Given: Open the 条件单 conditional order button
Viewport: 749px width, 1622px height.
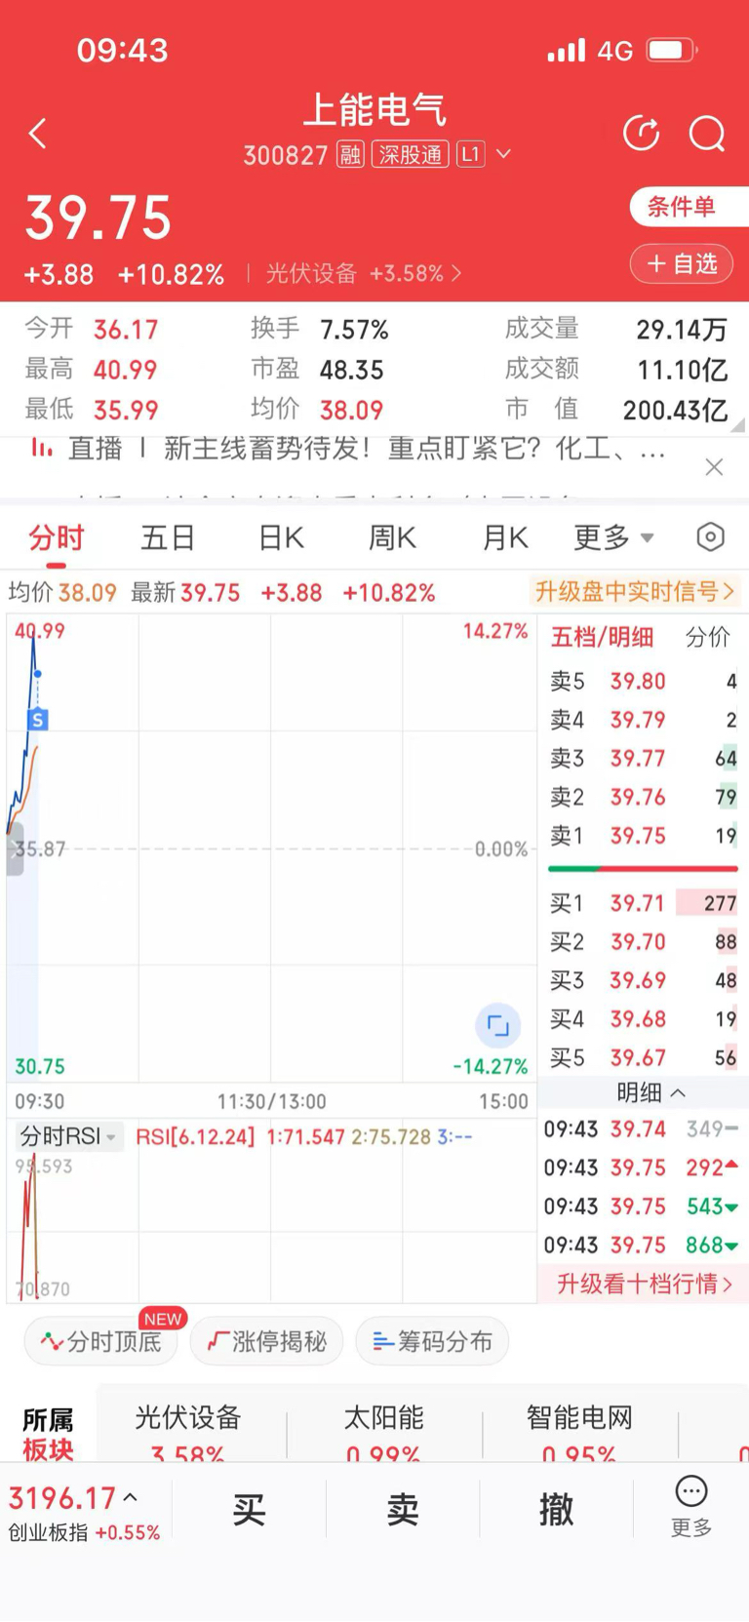Looking at the screenshot, I should pos(690,207).
